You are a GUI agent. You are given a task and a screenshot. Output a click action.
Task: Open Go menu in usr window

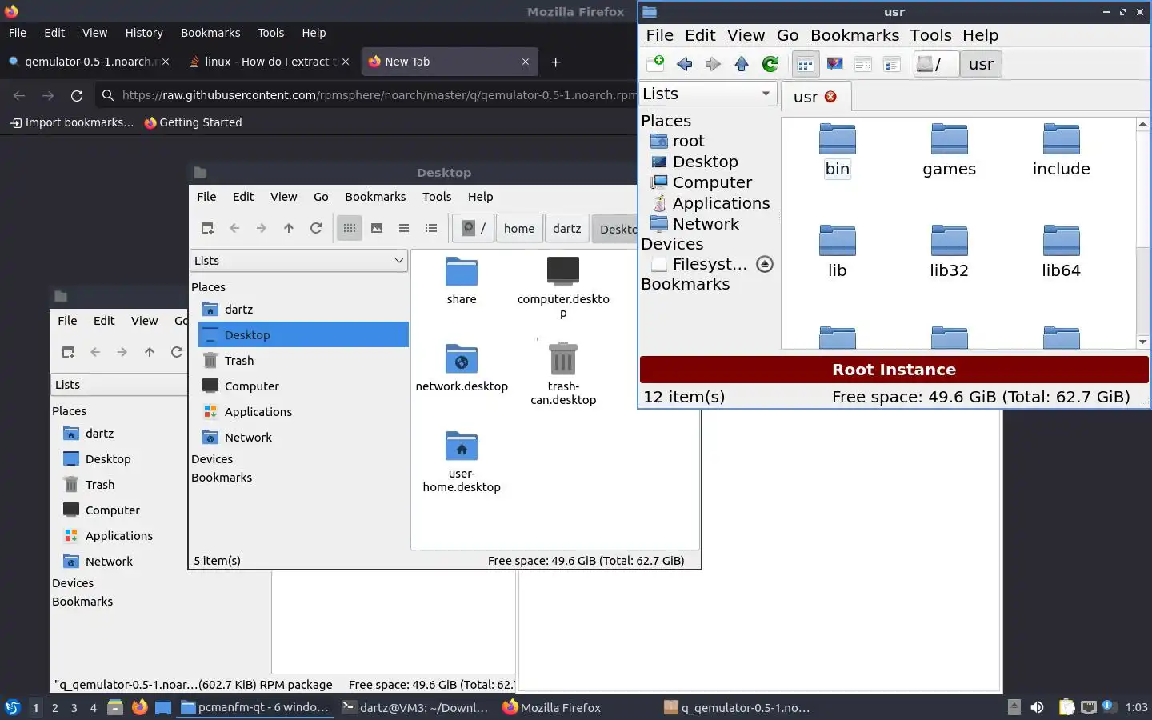(x=787, y=35)
